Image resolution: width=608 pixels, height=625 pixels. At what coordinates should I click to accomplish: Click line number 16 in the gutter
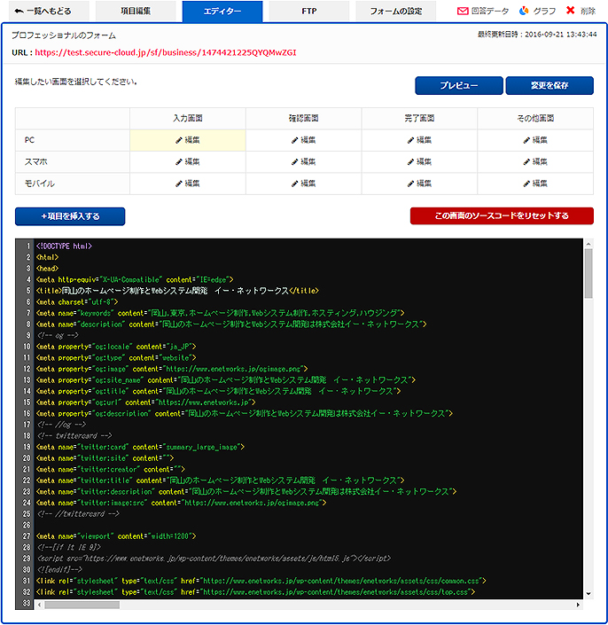[x=27, y=413]
